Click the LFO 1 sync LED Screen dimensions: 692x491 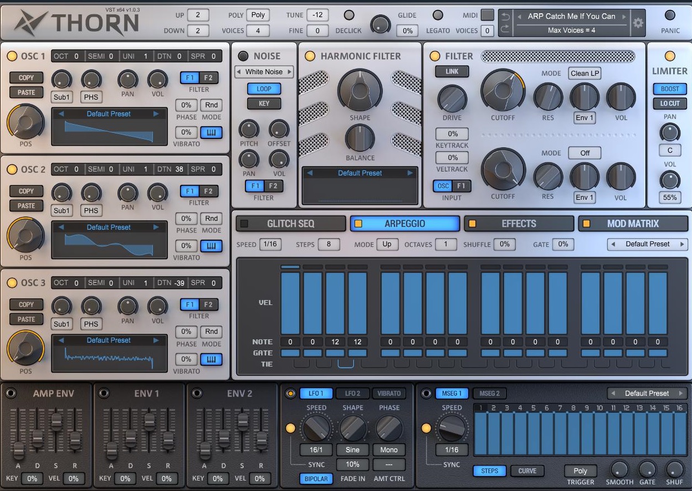click(x=290, y=428)
